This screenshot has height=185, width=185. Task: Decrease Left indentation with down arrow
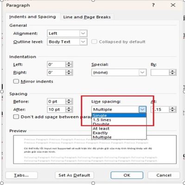(69, 66)
